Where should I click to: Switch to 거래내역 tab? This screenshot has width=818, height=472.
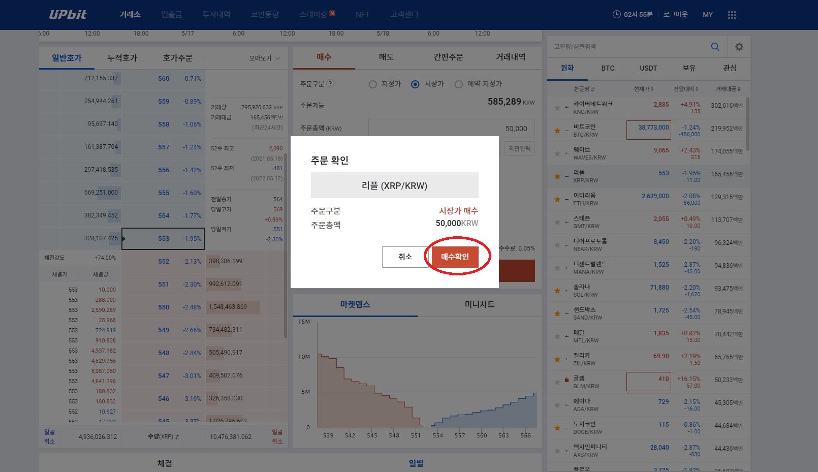point(511,57)
